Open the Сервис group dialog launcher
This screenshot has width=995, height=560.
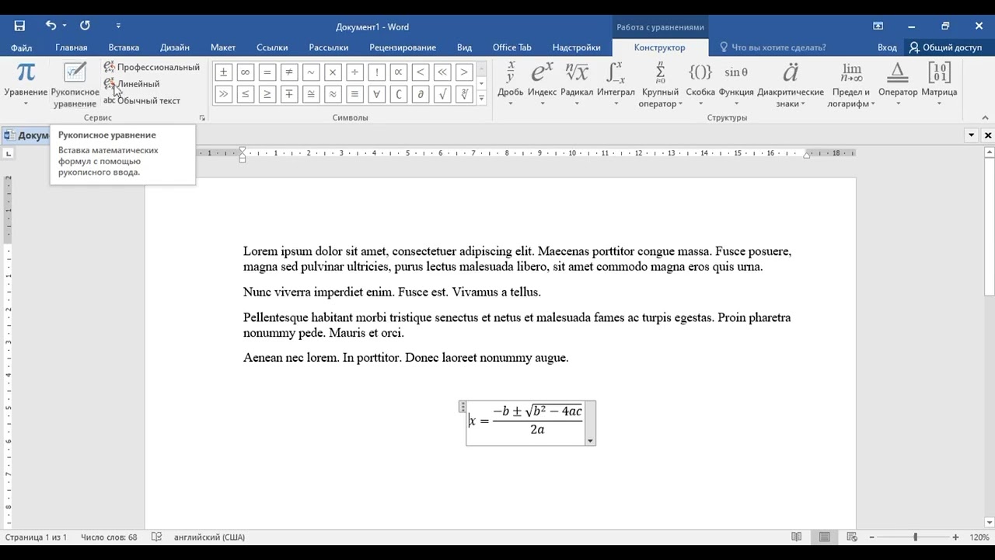click(202, 118)
